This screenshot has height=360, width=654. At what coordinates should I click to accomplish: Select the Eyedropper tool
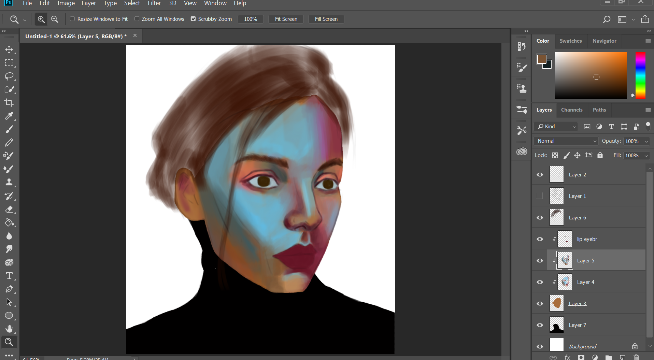point(9,116)
